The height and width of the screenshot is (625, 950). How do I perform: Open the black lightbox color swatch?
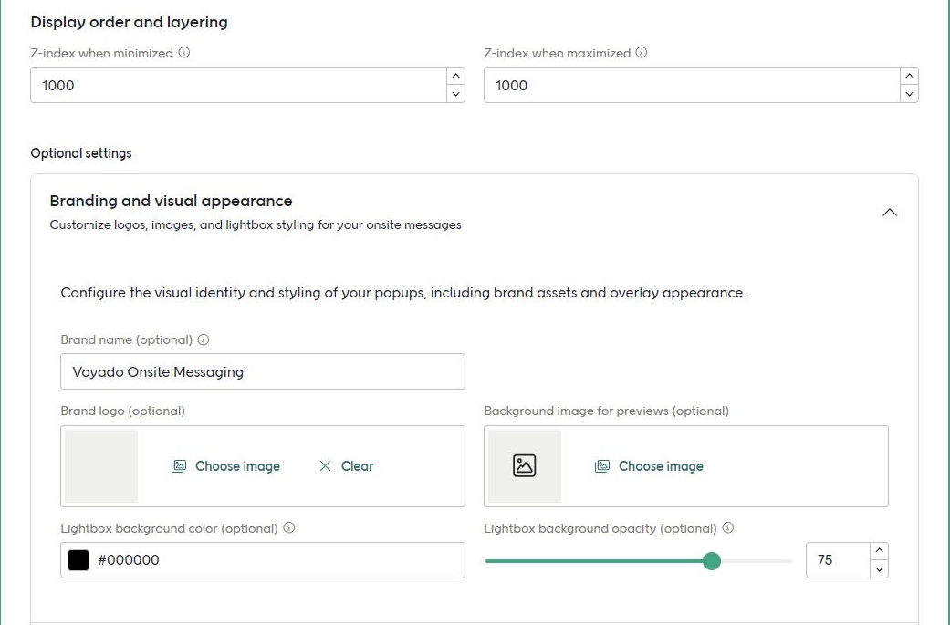click(78, 560)
